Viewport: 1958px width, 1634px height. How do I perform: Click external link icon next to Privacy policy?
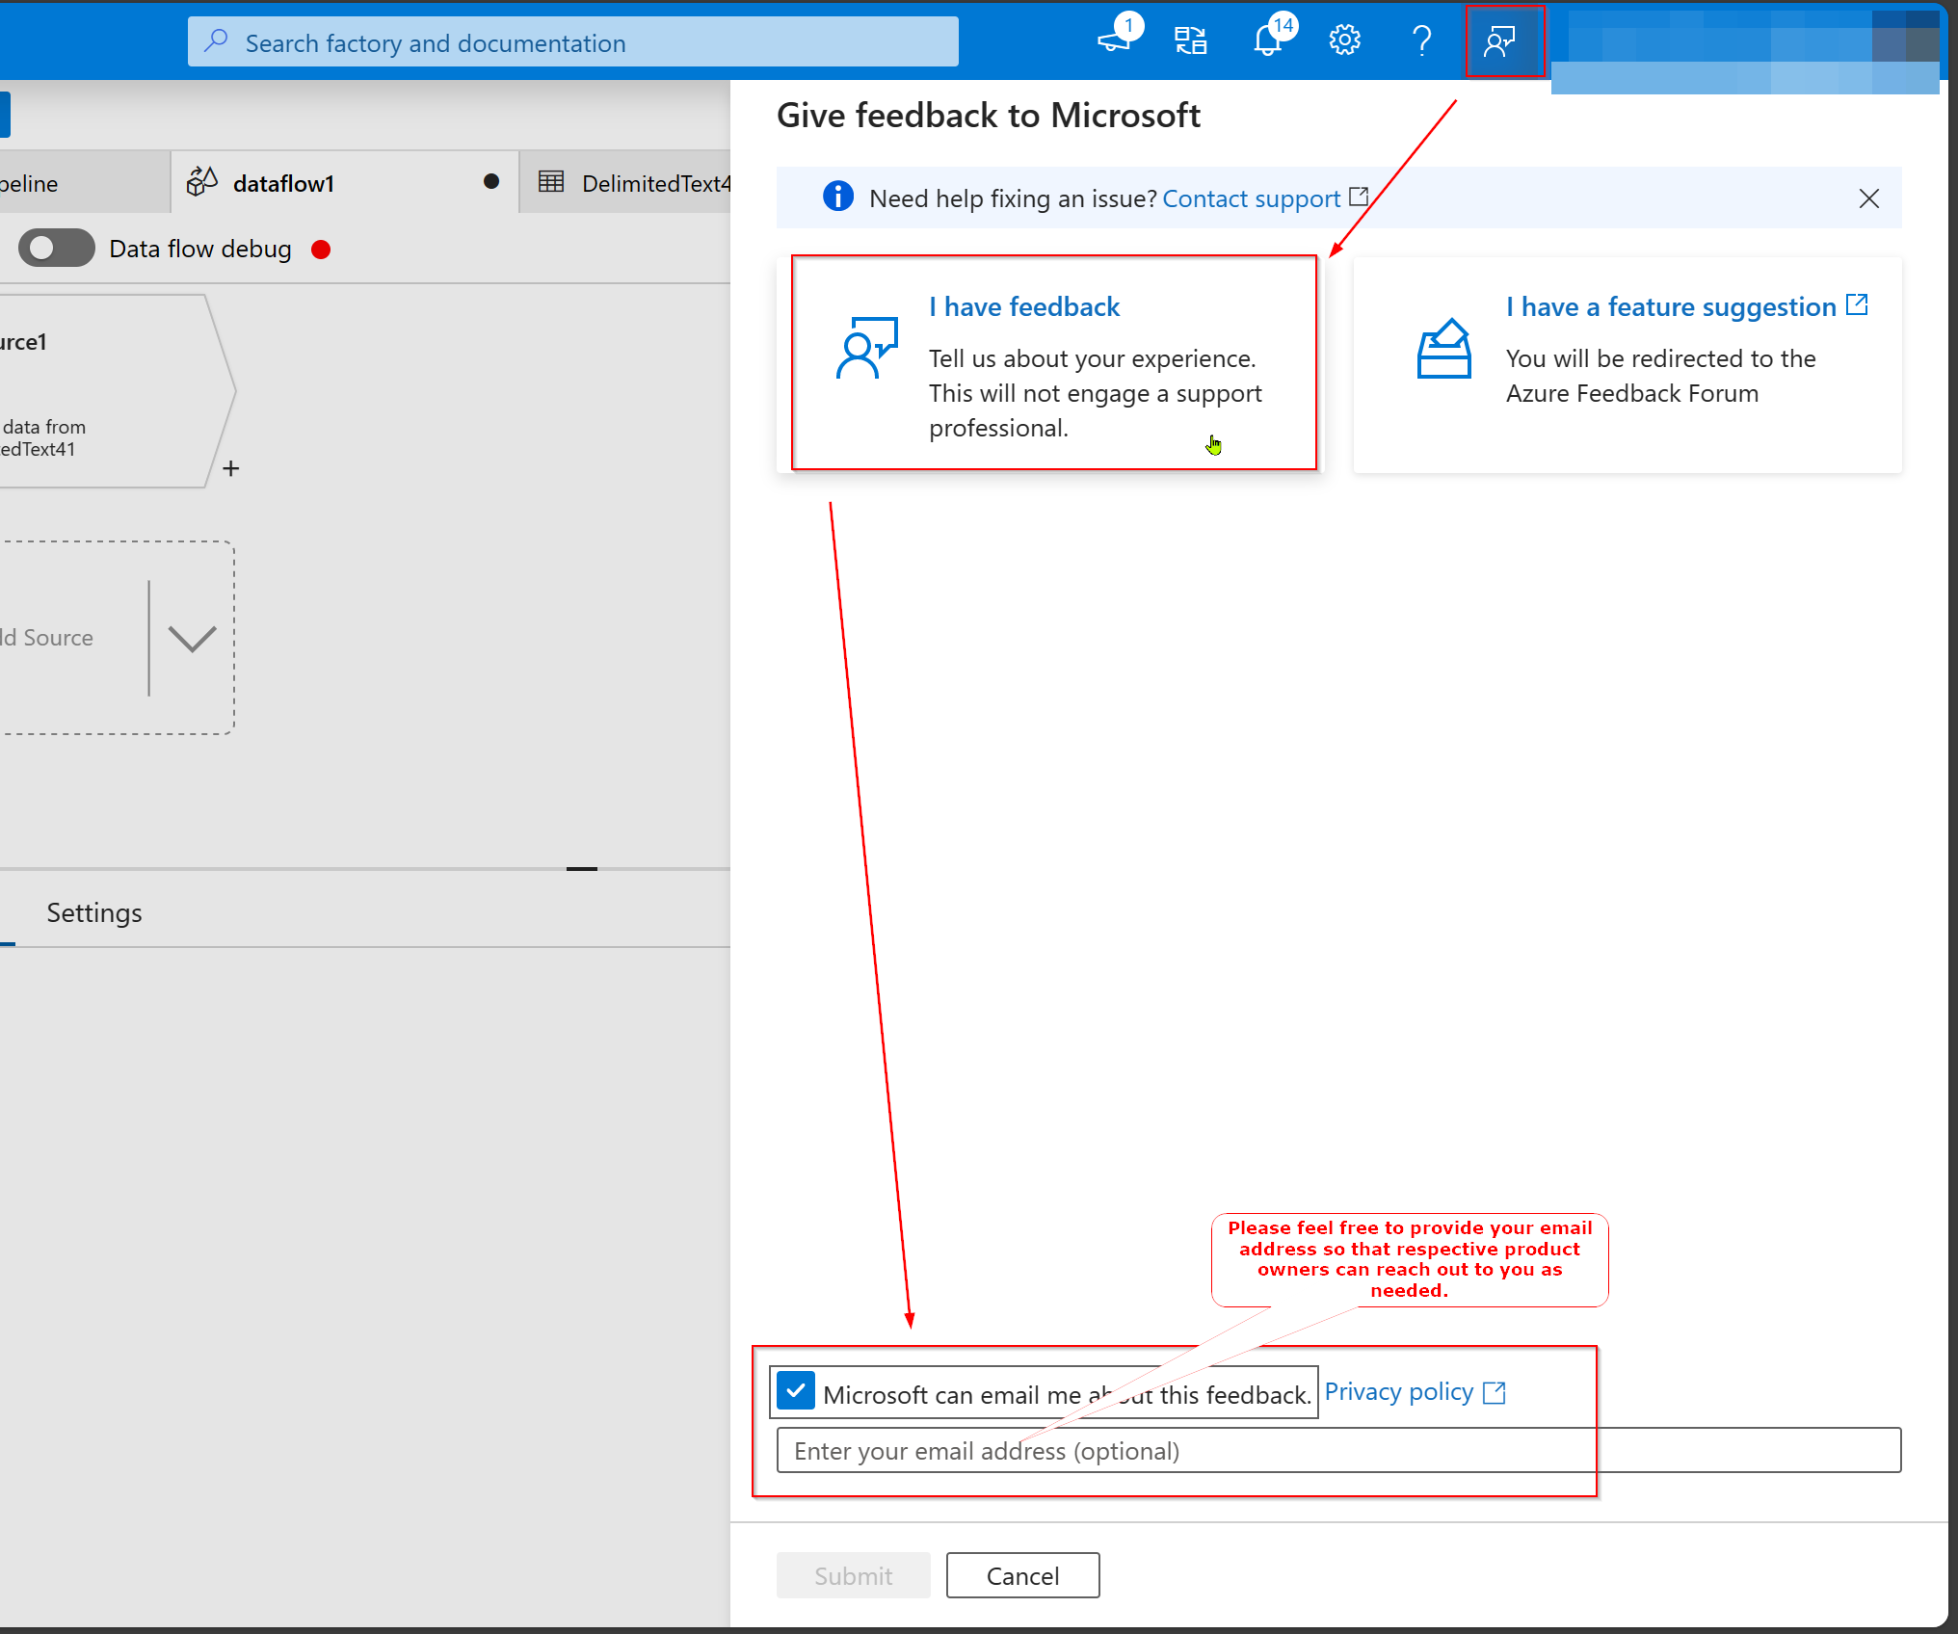click(x=1495, y=1392)
